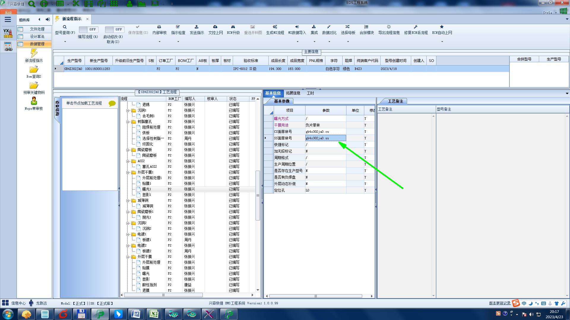This screenshot has width=570, height=320.
Task: Select the 设计算法 sidebar item
Action: tap(34, 36)
